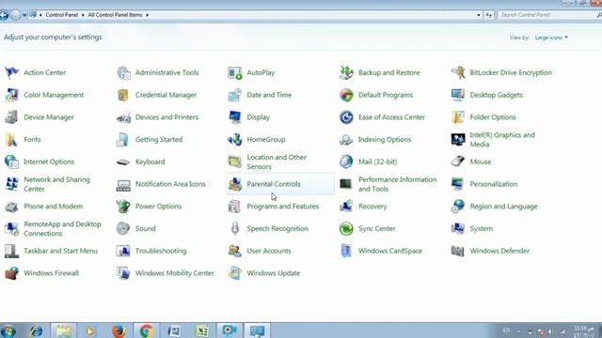Open the View by Large icons dropdown

551,38
